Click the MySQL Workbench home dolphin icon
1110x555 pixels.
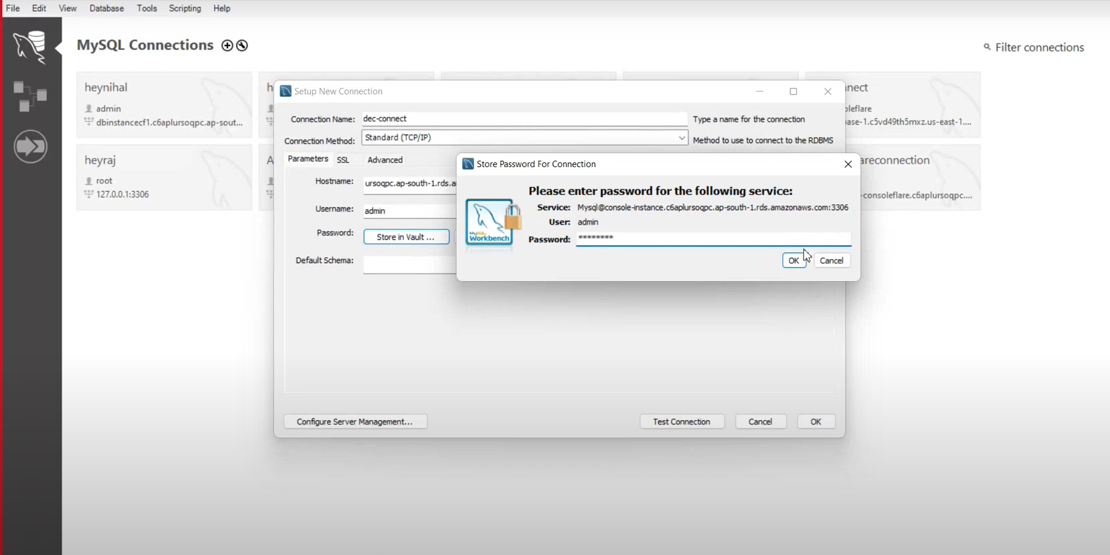click(30, 47)
